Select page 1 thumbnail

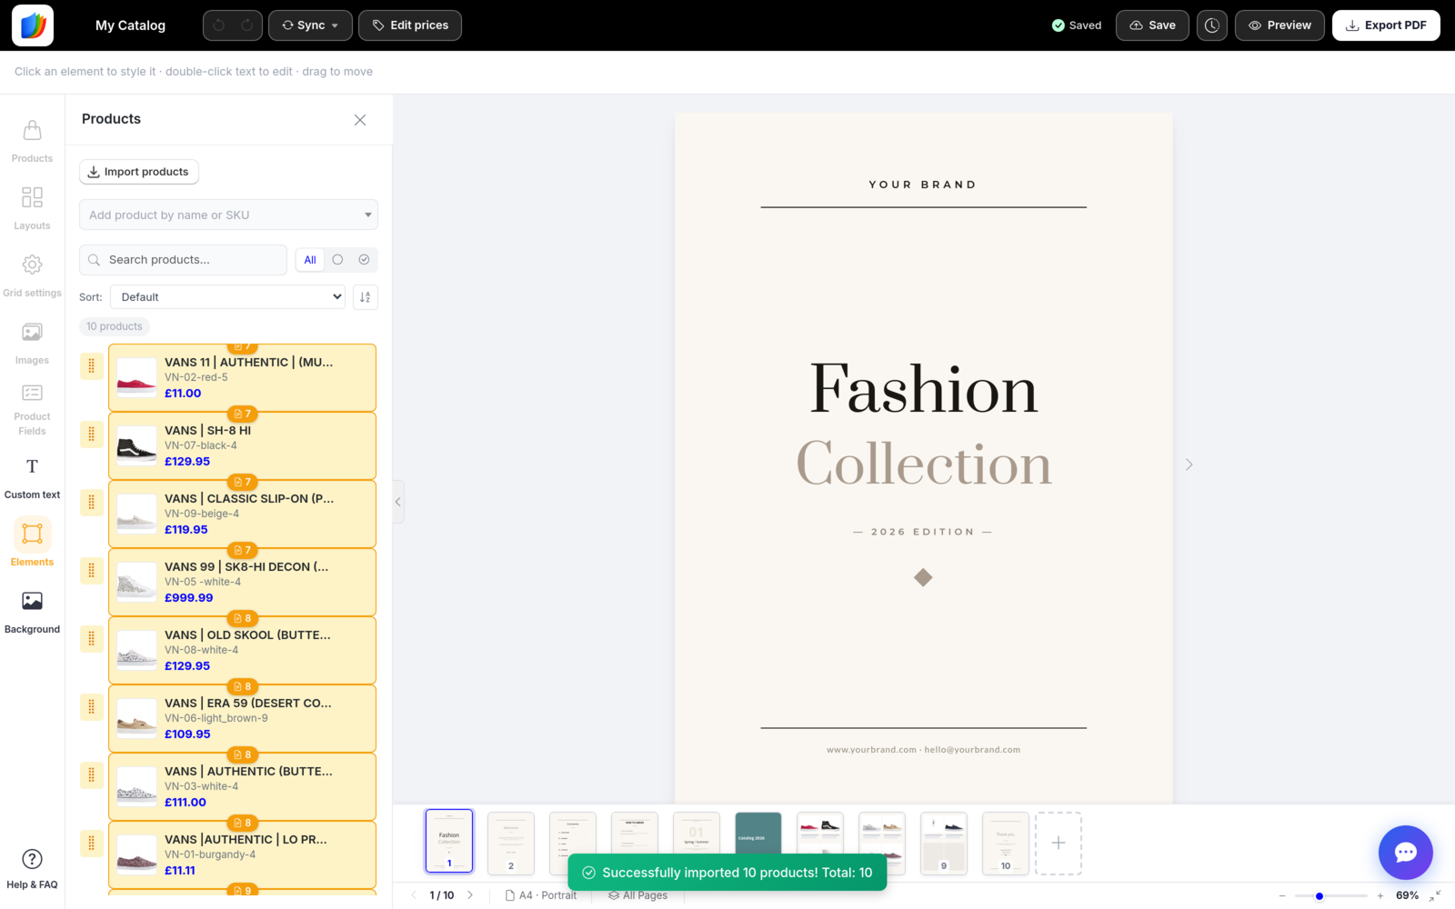[x=449, y=841]
